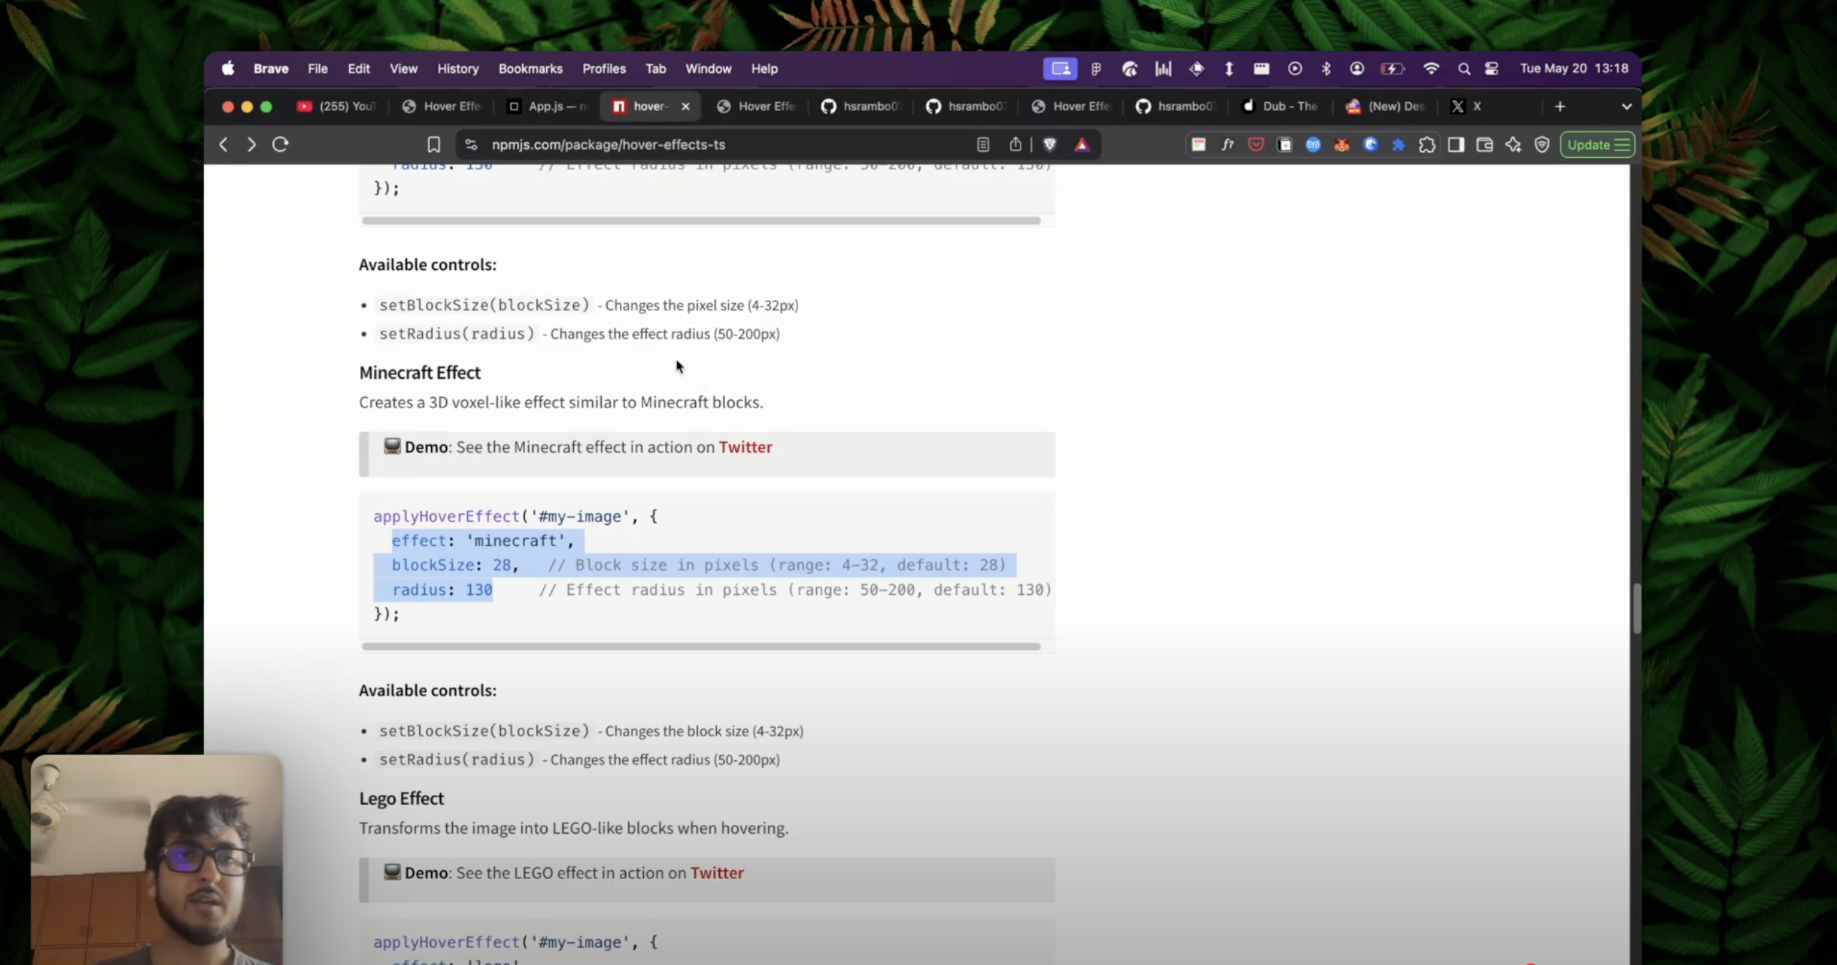Open the Extensions puzzle piece menu

point(1427,145)
